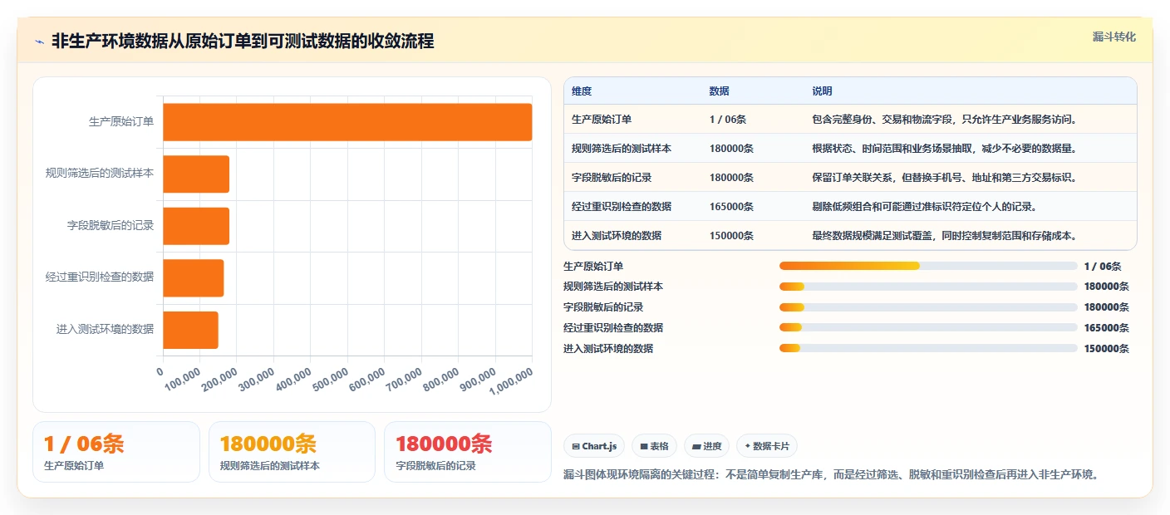Screen dimensions: 1170x515
Task: Select the 表格 chip
Action: (x=654, y=446)
